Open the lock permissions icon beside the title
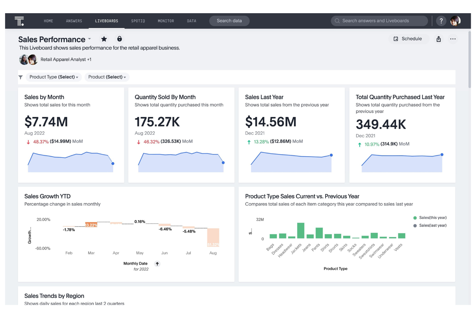 click(x=119, y=39)
